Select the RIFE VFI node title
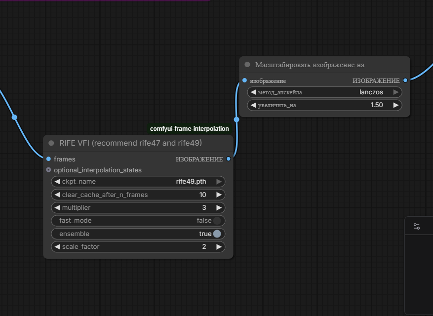The width and height of the screenshot is (433, 316). tap(131, 143)
